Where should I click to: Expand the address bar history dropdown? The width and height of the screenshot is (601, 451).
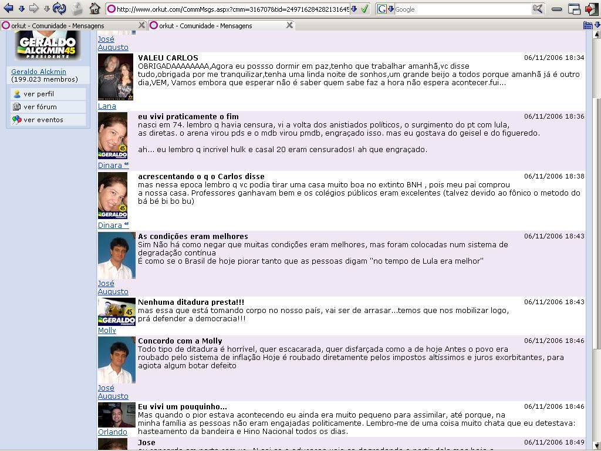pos(354,9)
